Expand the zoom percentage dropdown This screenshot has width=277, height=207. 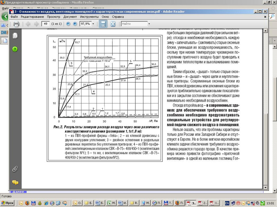pos(93,24)
